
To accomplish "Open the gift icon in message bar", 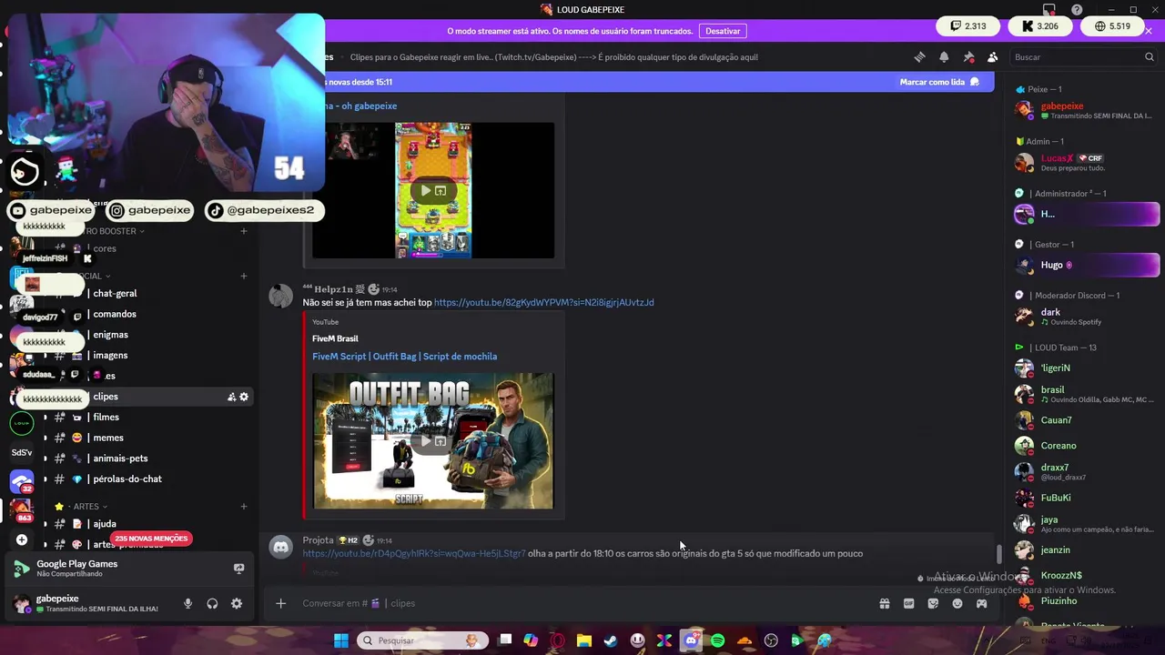I will pyautogui.click(x=884, y=603).
